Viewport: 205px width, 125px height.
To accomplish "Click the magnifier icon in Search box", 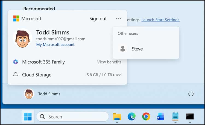I will tap(42, 117).
